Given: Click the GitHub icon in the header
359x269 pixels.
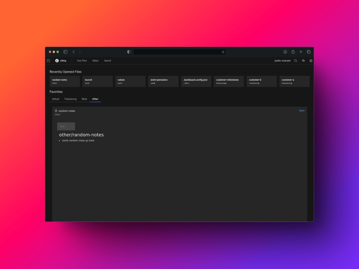Looking at the screenshot, I should point(303,61).
